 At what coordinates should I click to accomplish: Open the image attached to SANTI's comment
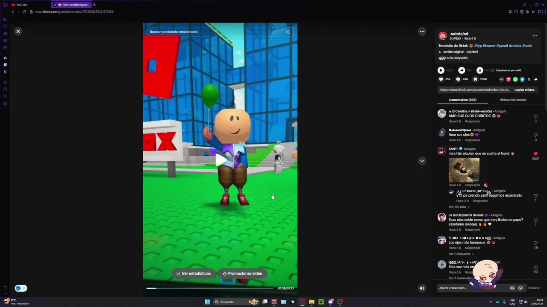coord(464,170)
